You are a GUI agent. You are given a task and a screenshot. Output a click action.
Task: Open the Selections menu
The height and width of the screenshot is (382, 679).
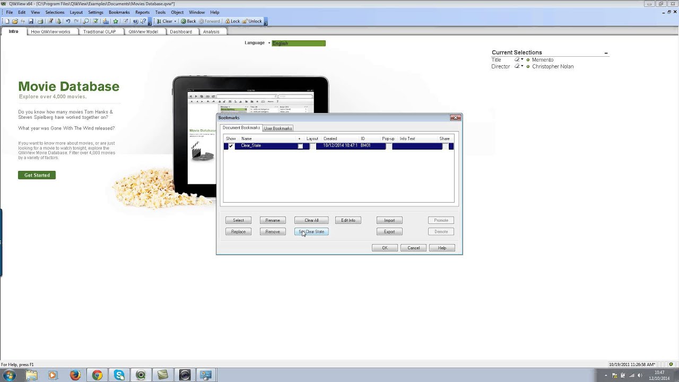[55, 12]
